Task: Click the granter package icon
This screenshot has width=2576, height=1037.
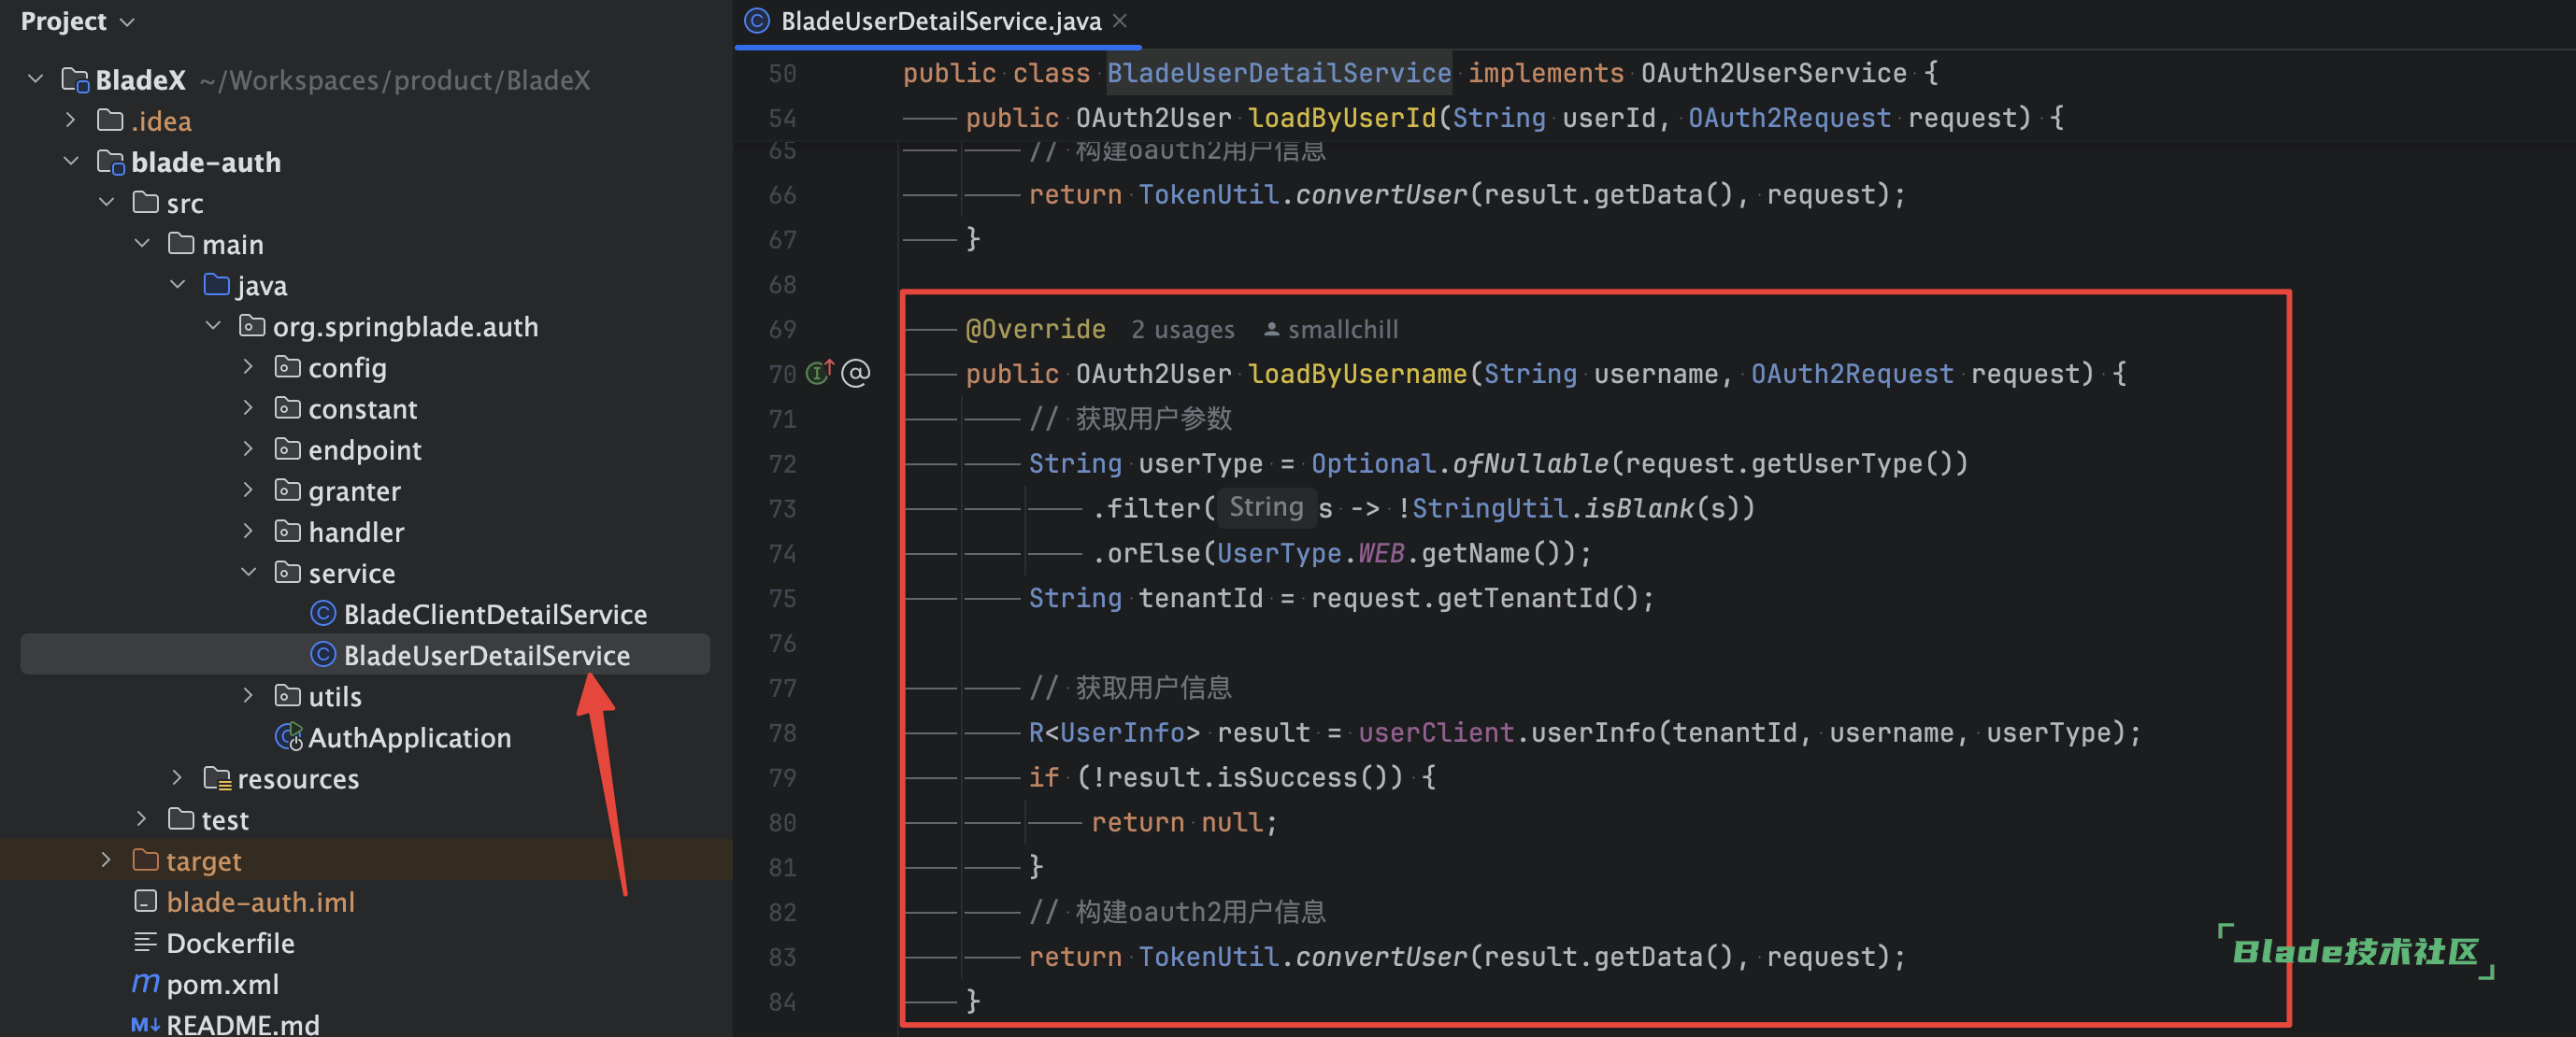Action: coord(288,490)
